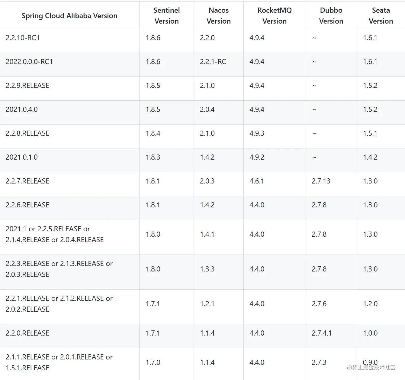Click Seata 1.4.2 in 2021.0.1.0 row

pos(370,157)
